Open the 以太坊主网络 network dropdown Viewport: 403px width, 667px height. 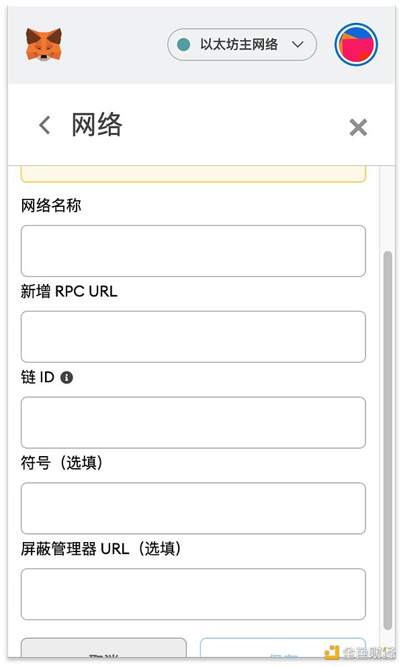[x=238, y=45]
